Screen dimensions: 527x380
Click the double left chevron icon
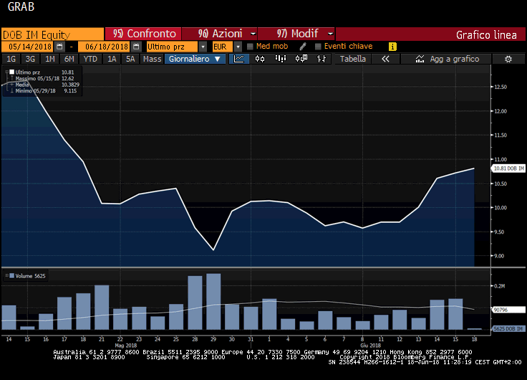(x=385, y=59)
